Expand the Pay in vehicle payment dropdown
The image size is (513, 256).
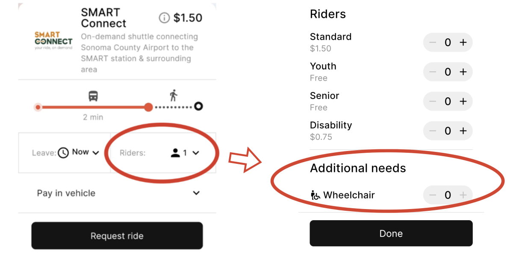click(x=196, y=193)
